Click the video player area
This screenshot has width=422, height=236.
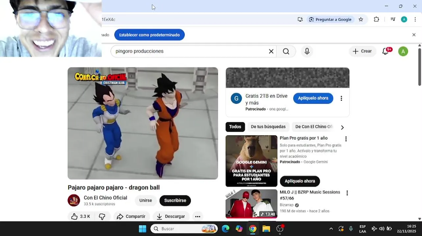coord(143,123)
